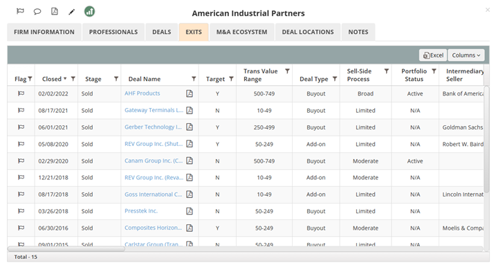Image resolution: width=496 pixels, height=263 pixels.
Task: Filter the Deal Name column
Action: pos(194,79)
